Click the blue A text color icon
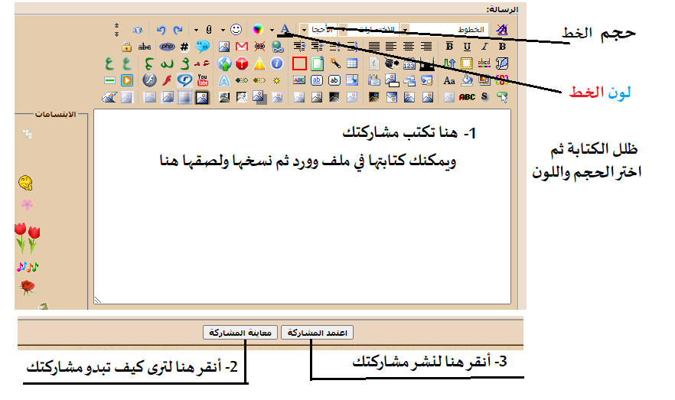This screenshot has width=675, height=400. pyautogui.click(x=285, y=29)
